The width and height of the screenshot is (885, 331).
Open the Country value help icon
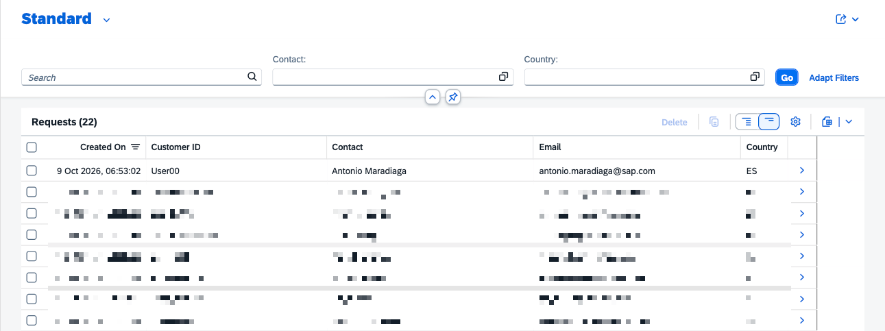[x=755, y=77]
